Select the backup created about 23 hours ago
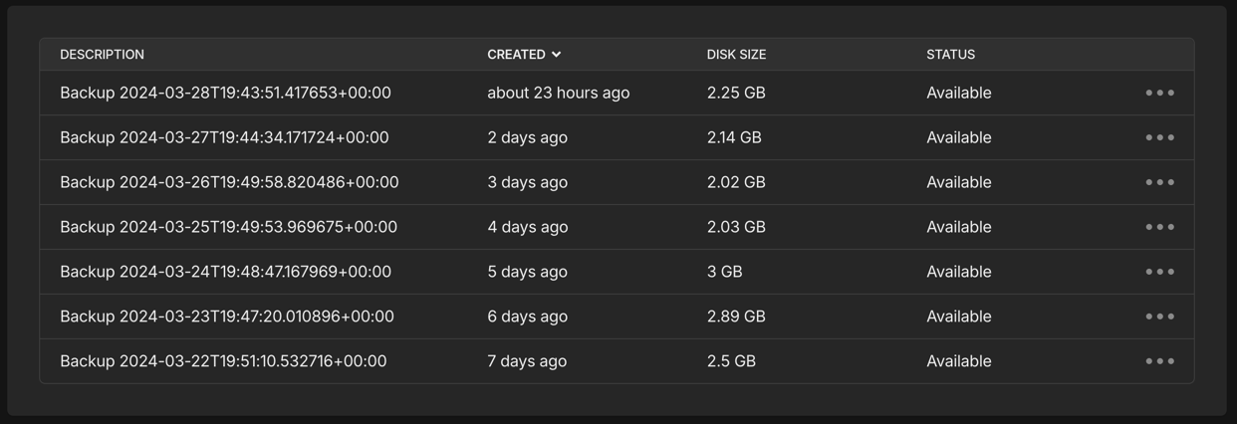 558,93
